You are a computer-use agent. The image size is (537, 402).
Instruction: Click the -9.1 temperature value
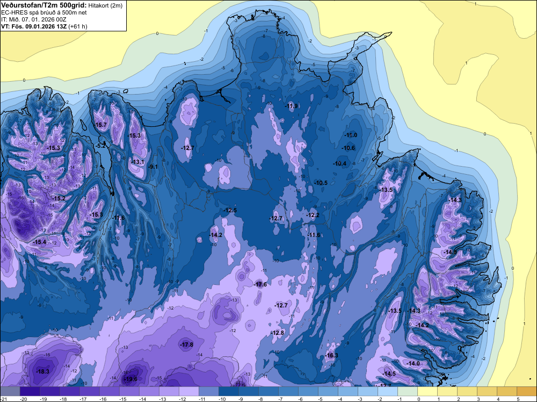(153, 167)
